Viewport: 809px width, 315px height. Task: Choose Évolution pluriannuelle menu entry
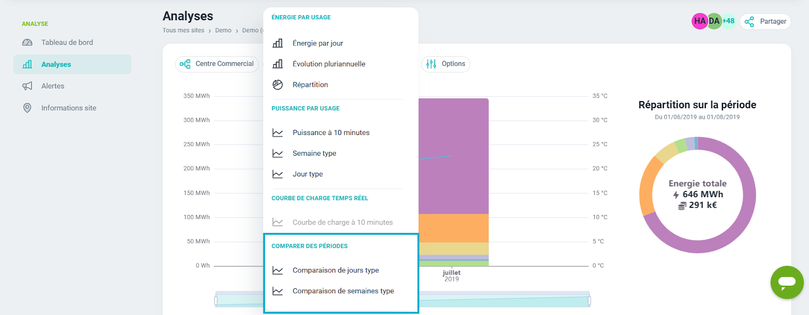click(329, 64)
